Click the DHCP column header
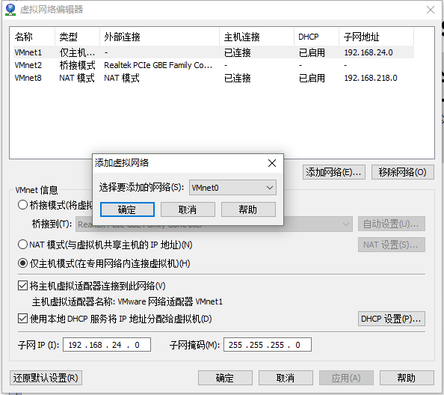This screenshot has height=395, width=444. (x=317, y=37)
